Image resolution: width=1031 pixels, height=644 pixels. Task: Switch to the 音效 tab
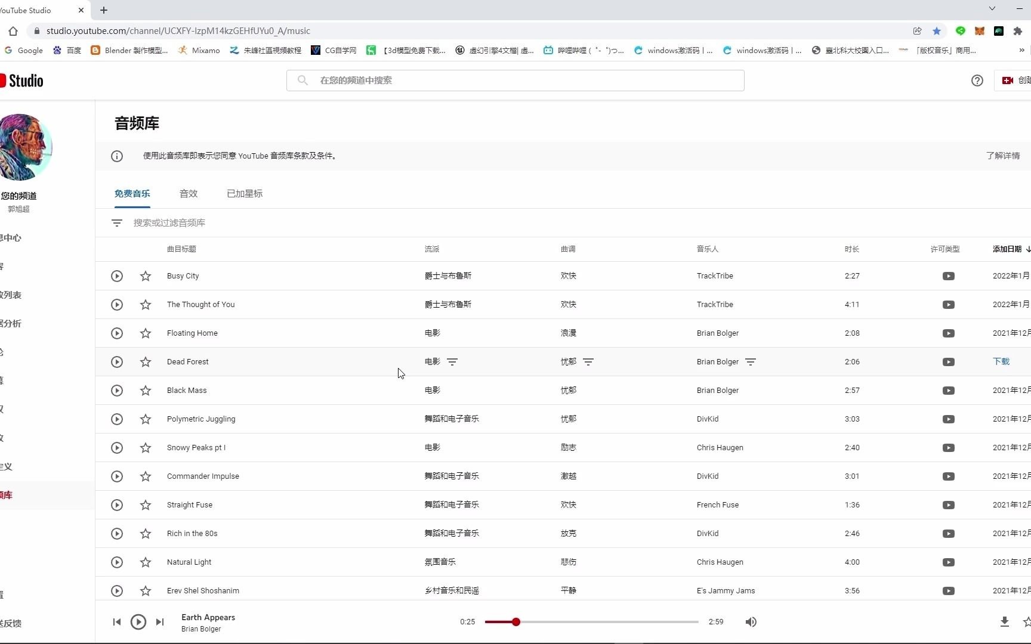click(x=188, y=193)
